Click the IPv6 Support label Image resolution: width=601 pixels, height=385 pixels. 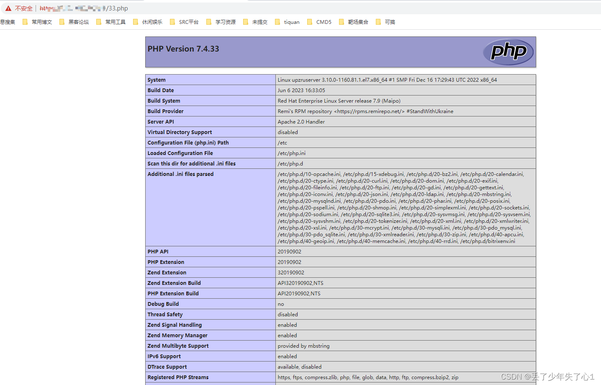pyautogui.click(x=164, y=357)
